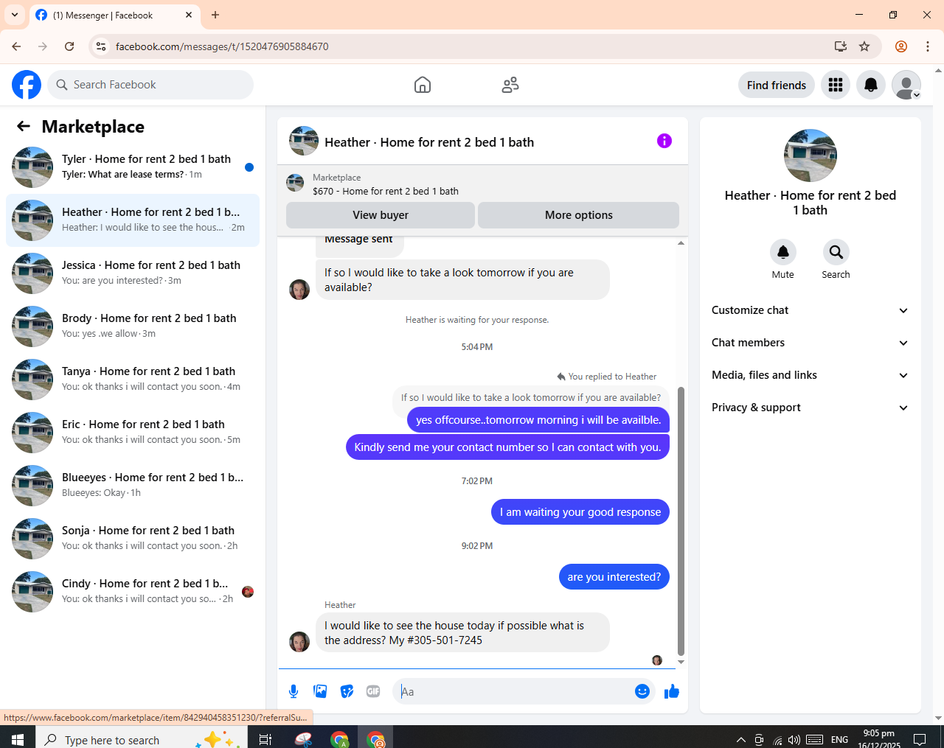Click the browser address bar URL
Viewport: 944px width, 748px height.
pyautogui.click(x=222, y=46)
